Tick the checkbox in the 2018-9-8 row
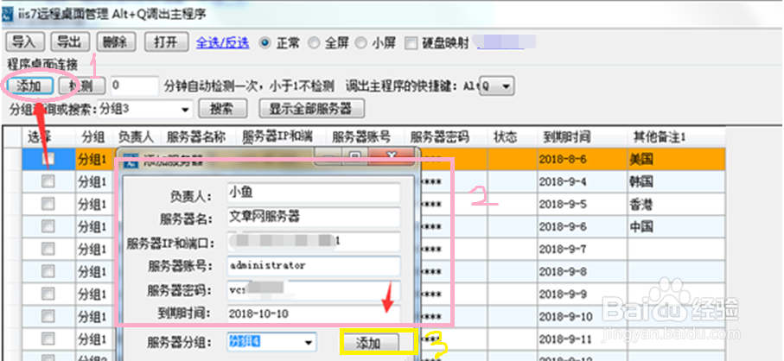 [x=48, y=271]
